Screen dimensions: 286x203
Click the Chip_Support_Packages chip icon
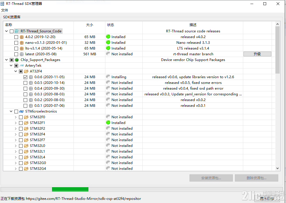(x=17, y=60)
